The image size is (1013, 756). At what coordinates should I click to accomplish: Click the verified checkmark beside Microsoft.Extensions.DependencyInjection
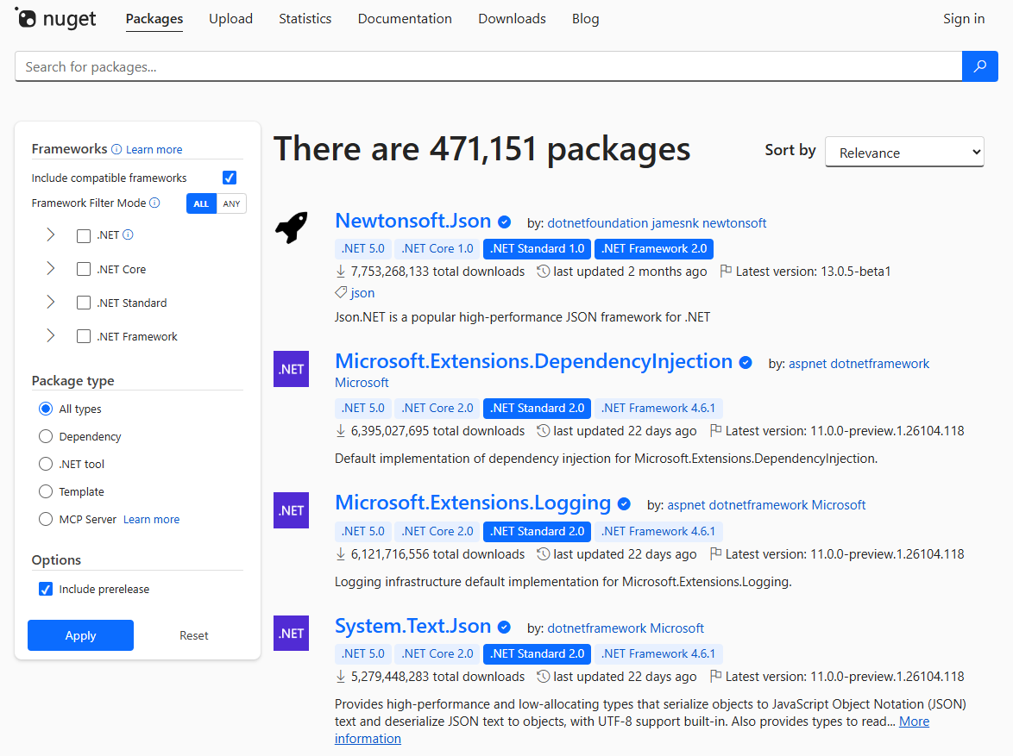[746, 363]
